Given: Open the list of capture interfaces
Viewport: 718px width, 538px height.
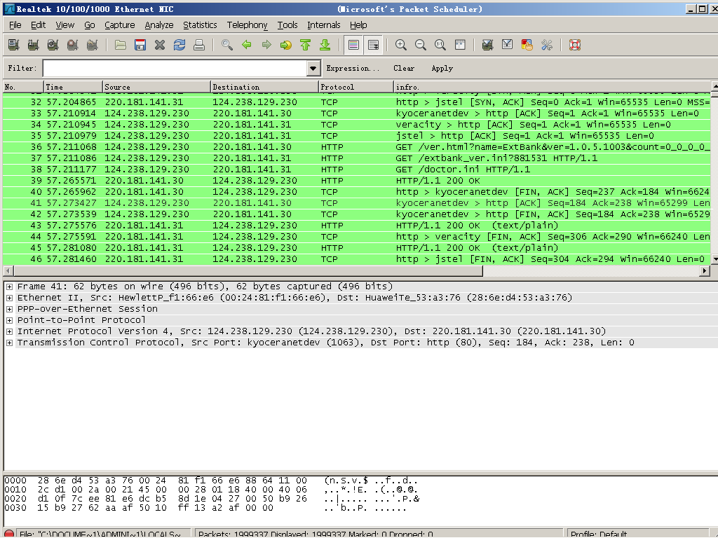Looking at the screenshot, I should click(x=14, y=45).
